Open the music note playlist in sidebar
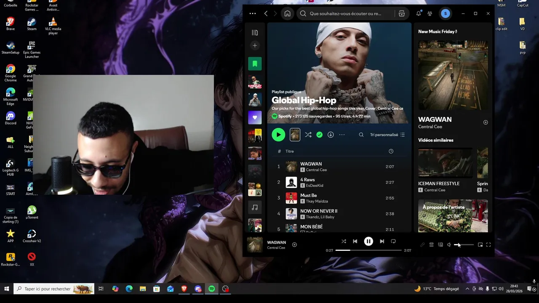 [255, 207]
